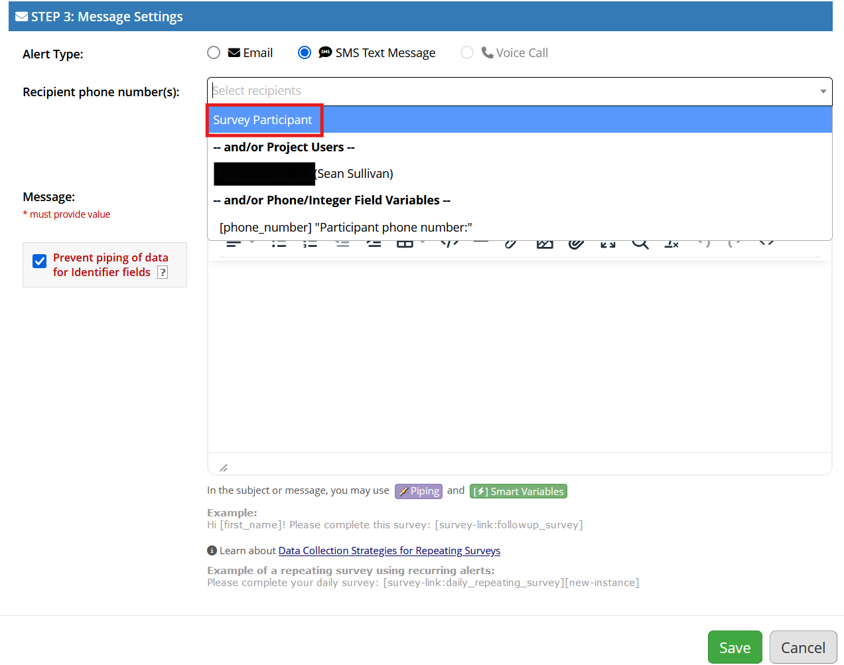This screenshot has width=844, height=665.
Task: Toggle Prevent piping of data checkbox
Action: [x=40, y=261]
